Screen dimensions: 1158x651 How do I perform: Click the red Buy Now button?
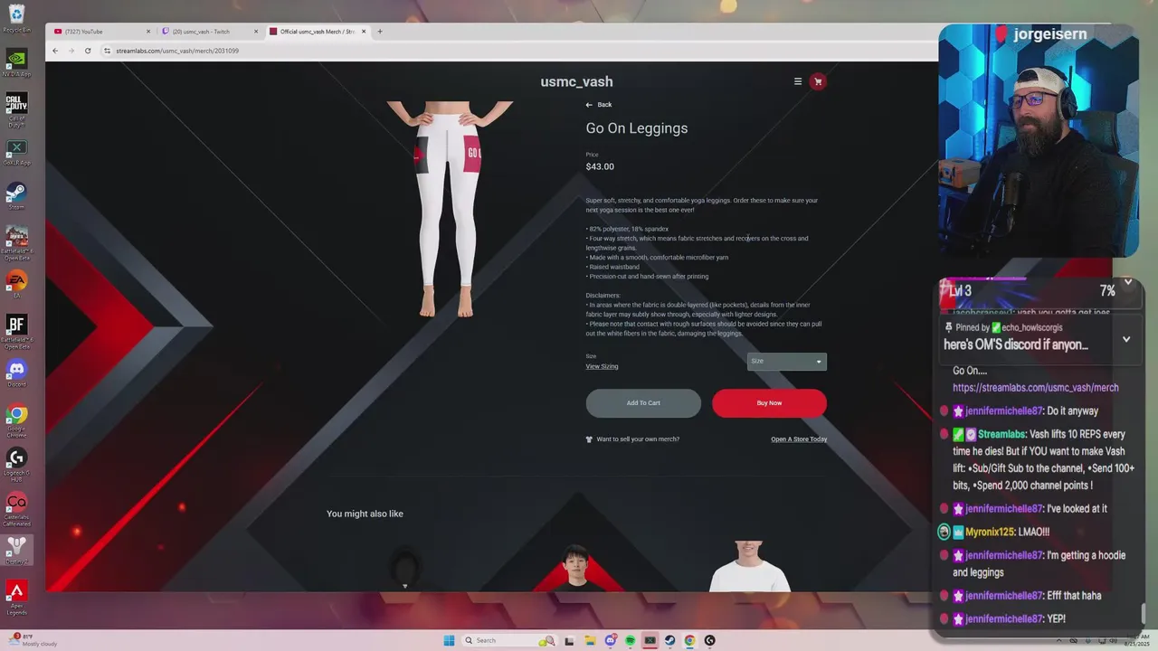[x=769, y=403]
